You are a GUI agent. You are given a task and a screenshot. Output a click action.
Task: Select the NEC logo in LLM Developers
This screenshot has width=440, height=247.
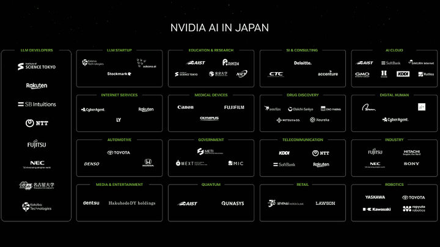pos(37,164)
